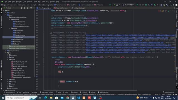Collapse the java folder in project tree
The width and height of the screenshot is (178, 100).
(x=6, y=15)
